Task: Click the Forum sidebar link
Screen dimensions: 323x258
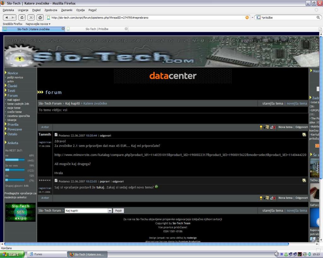Action: [13, 95]
